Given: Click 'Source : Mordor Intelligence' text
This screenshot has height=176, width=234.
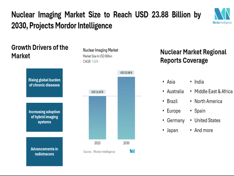Looking at the screenshot, I should tap(99, 152).
